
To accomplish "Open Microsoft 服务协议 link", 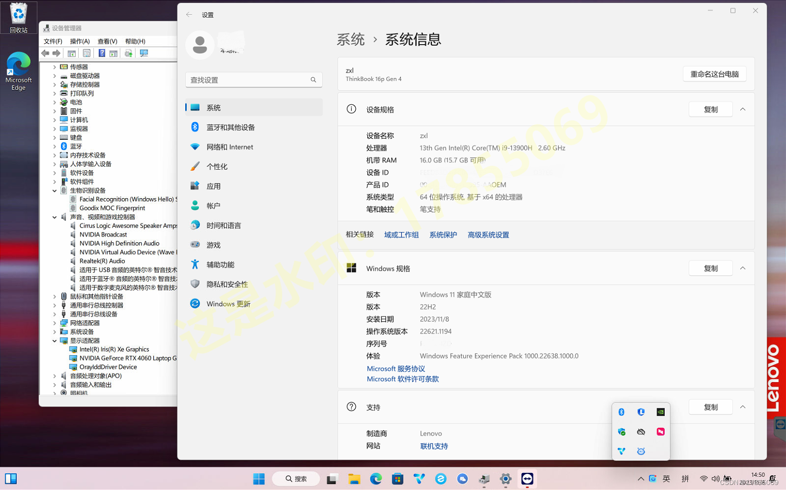I will (x=396, y=369).
